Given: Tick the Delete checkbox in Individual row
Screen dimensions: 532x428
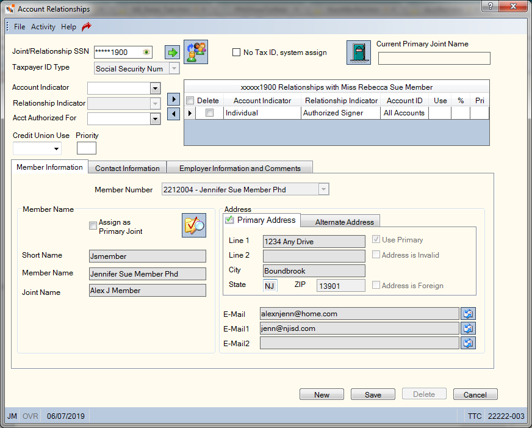Looking at the screenshot, I should 210,113.
